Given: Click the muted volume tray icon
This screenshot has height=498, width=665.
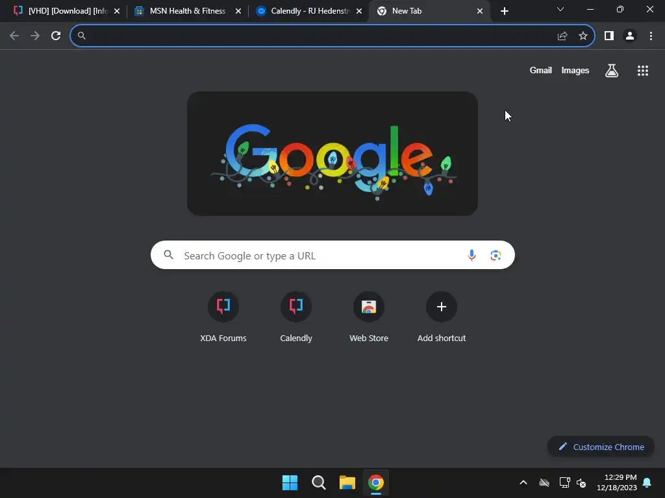Looking at the screenshot, I should [x=581, y=482].
